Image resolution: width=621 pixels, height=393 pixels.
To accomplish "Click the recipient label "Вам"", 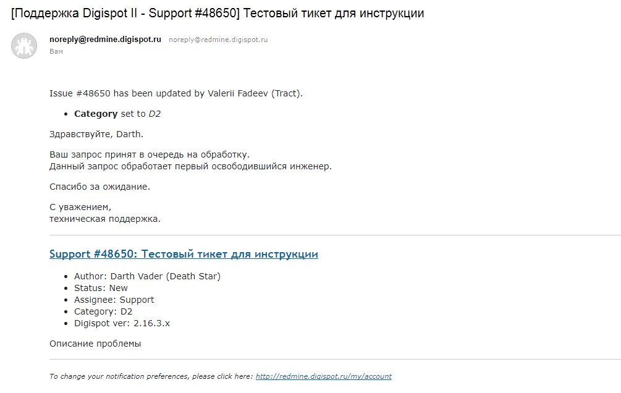I will coord(56,51).
